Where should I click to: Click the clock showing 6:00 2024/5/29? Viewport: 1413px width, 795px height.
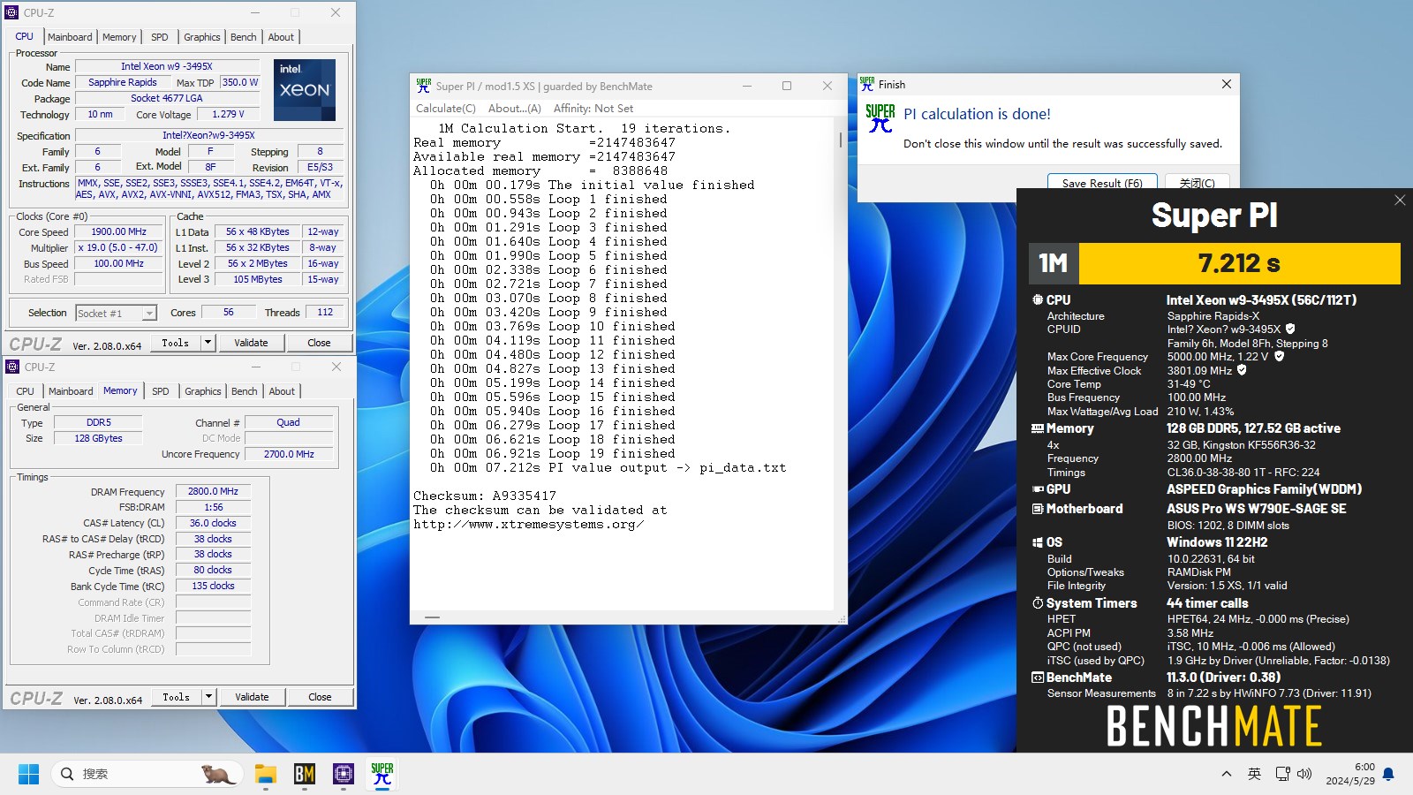tap(1350, 774)
